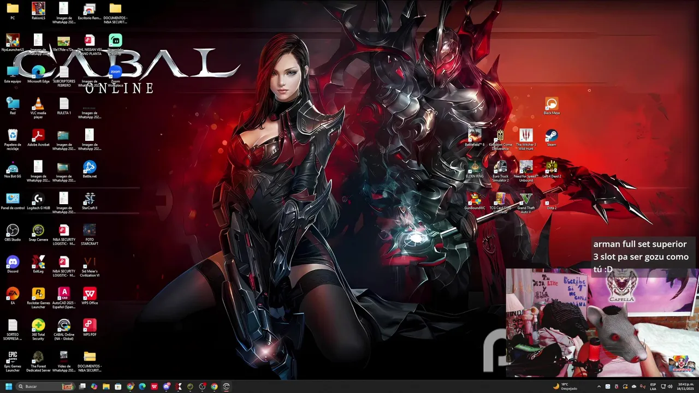
Task: Launch StarCraft II
Action: tap(90, 201)
